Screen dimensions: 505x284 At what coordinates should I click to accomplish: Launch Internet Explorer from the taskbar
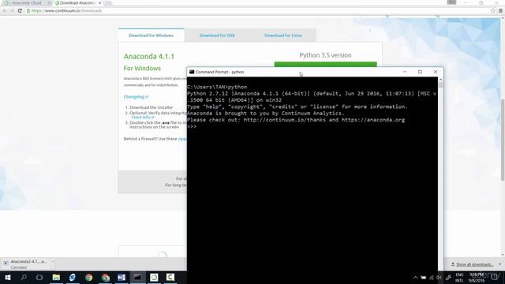point(73,277)
